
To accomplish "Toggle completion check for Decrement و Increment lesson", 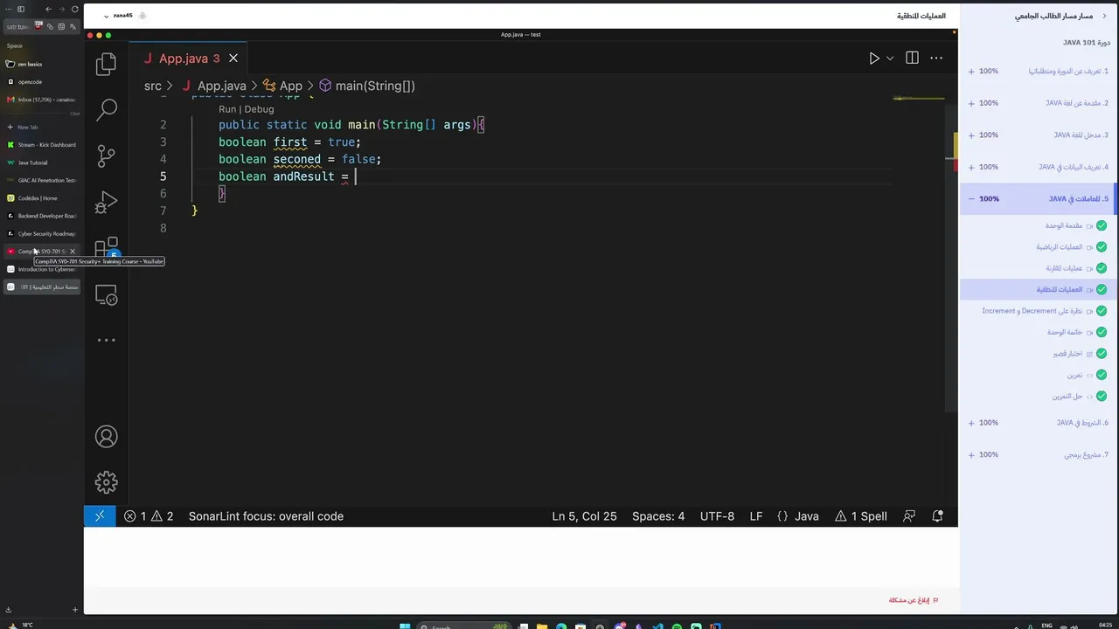I will click(1102, 311).
